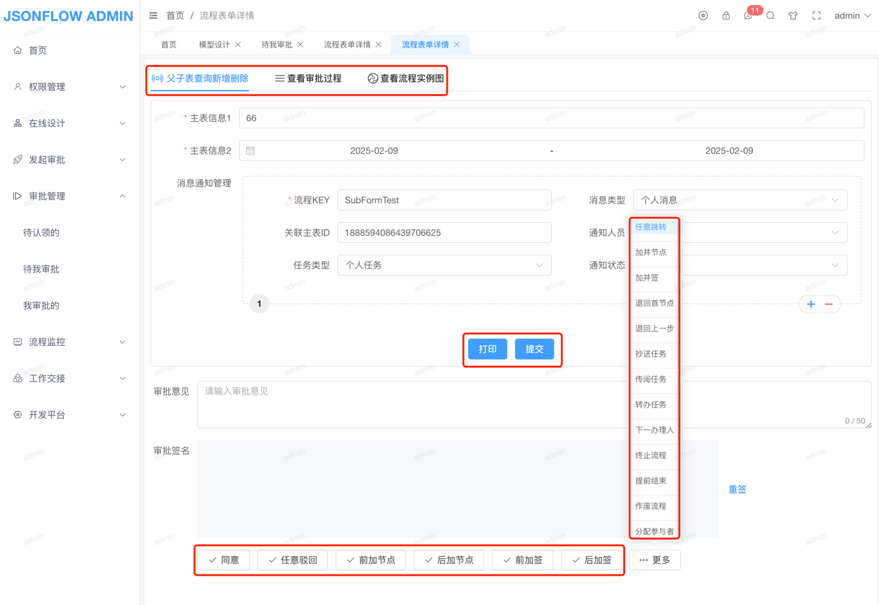Click the hamburger menu collapse icon
879x605 pixels.
click(x=153, y=16)
